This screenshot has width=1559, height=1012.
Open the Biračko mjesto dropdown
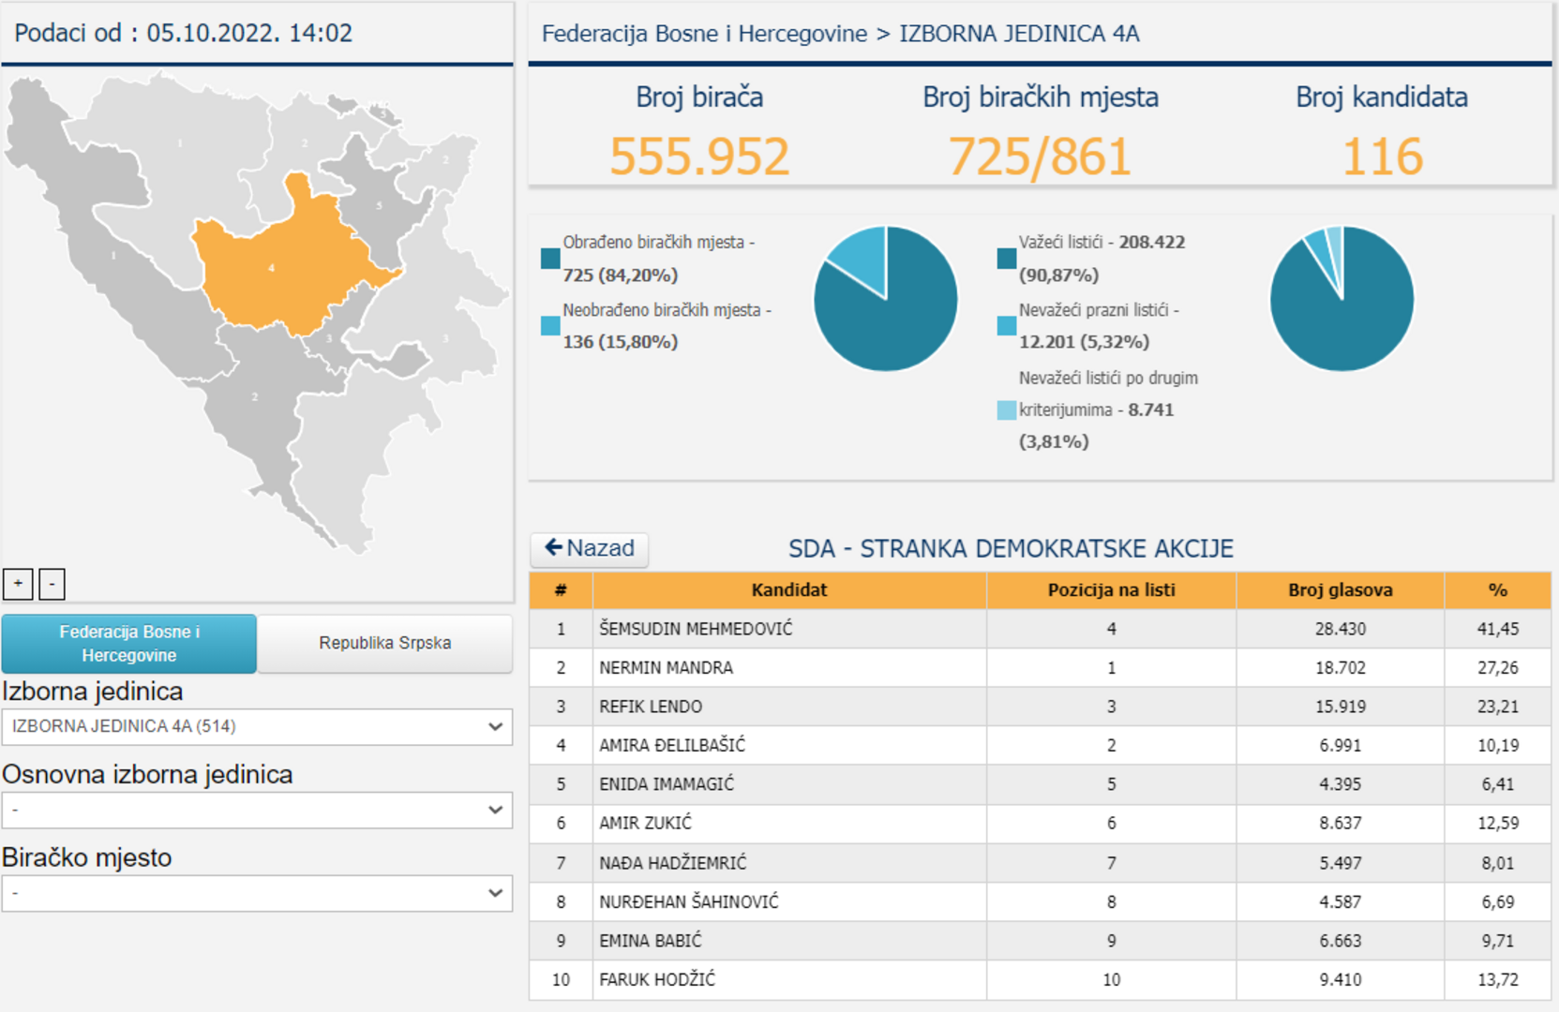[257, 893]
